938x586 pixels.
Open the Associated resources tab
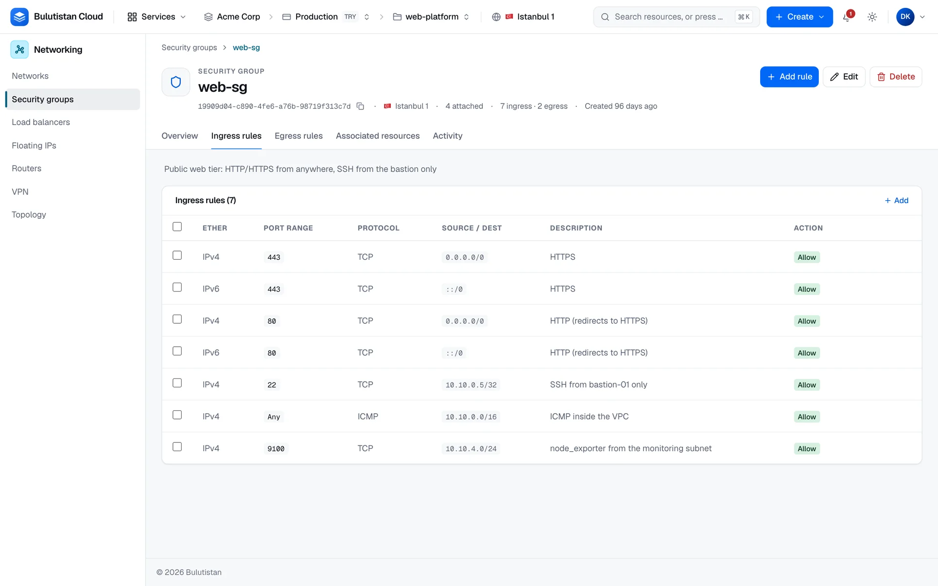(x=378, y=136)
